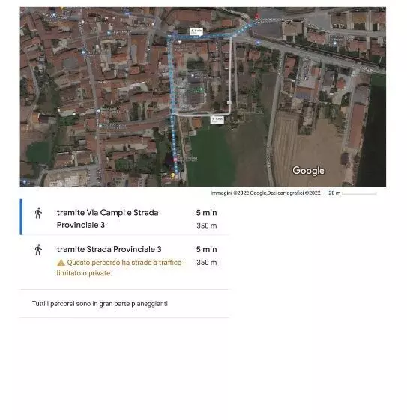407x420 pixels.
Task: Click the walking icon for Via Campi route
Action: point(38,213)
